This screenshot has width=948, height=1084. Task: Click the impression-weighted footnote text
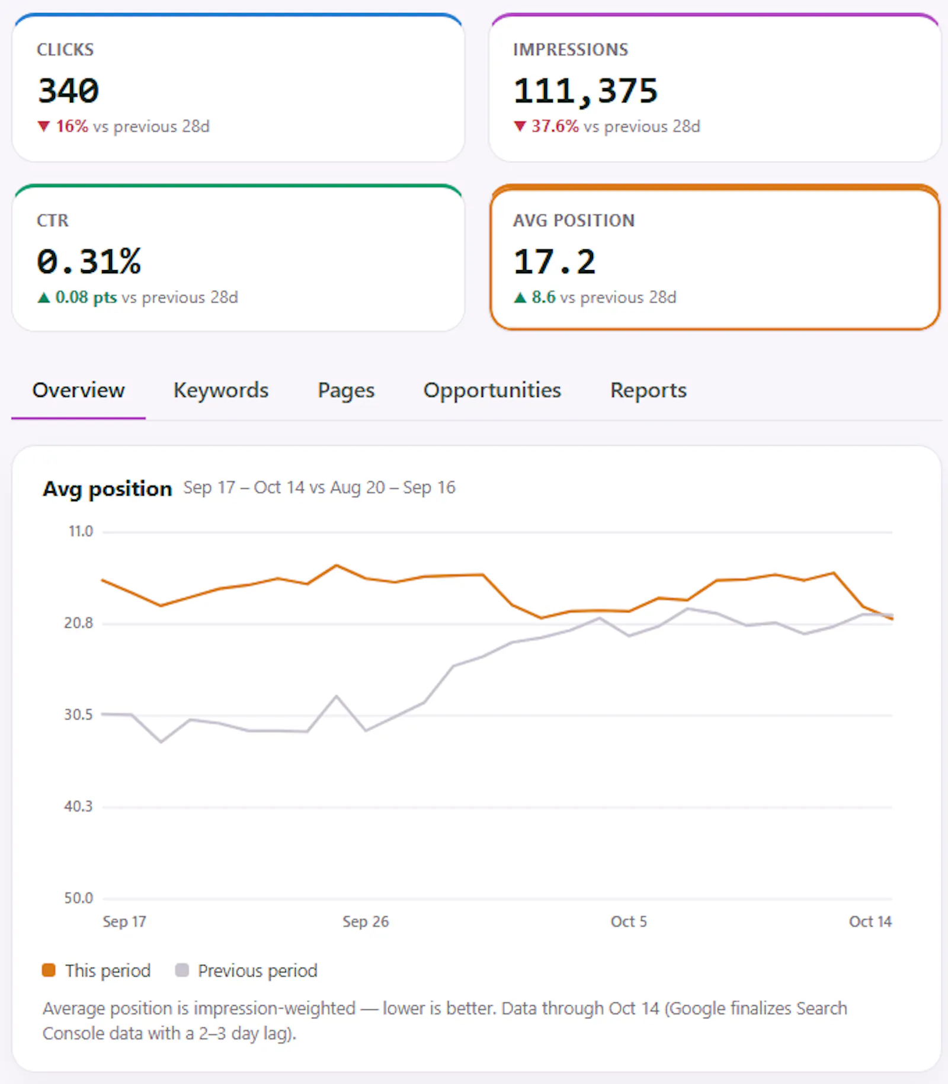click(x=444, y=1021)
